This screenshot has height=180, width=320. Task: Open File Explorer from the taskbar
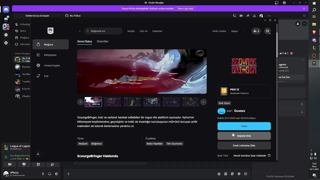[x=314, y=24]
